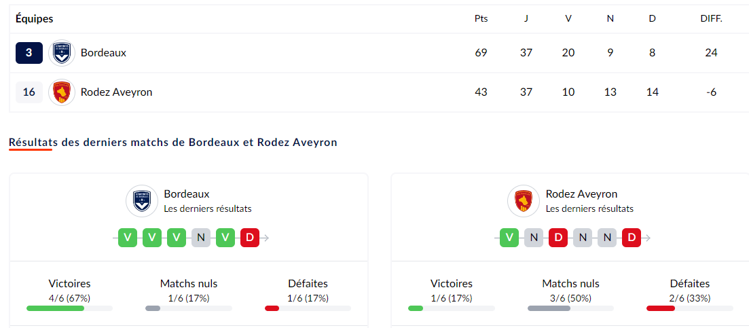Click the Rodez Aveyron logo in the results card

524,202
